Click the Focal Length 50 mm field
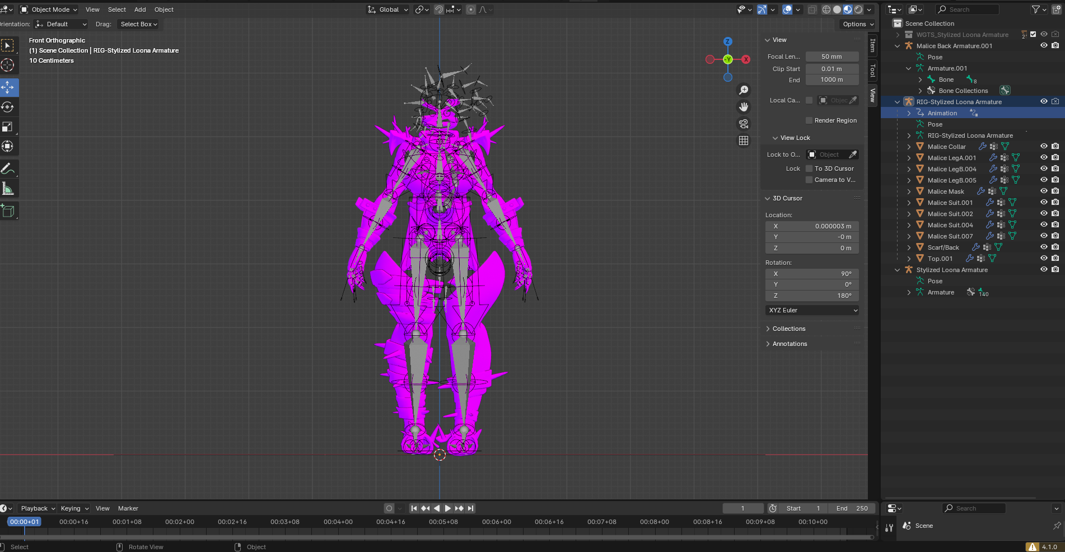Screen dimensions: 1065x552 (832, 57)
